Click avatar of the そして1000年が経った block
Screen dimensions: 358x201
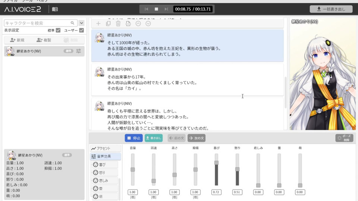[100, 38]
